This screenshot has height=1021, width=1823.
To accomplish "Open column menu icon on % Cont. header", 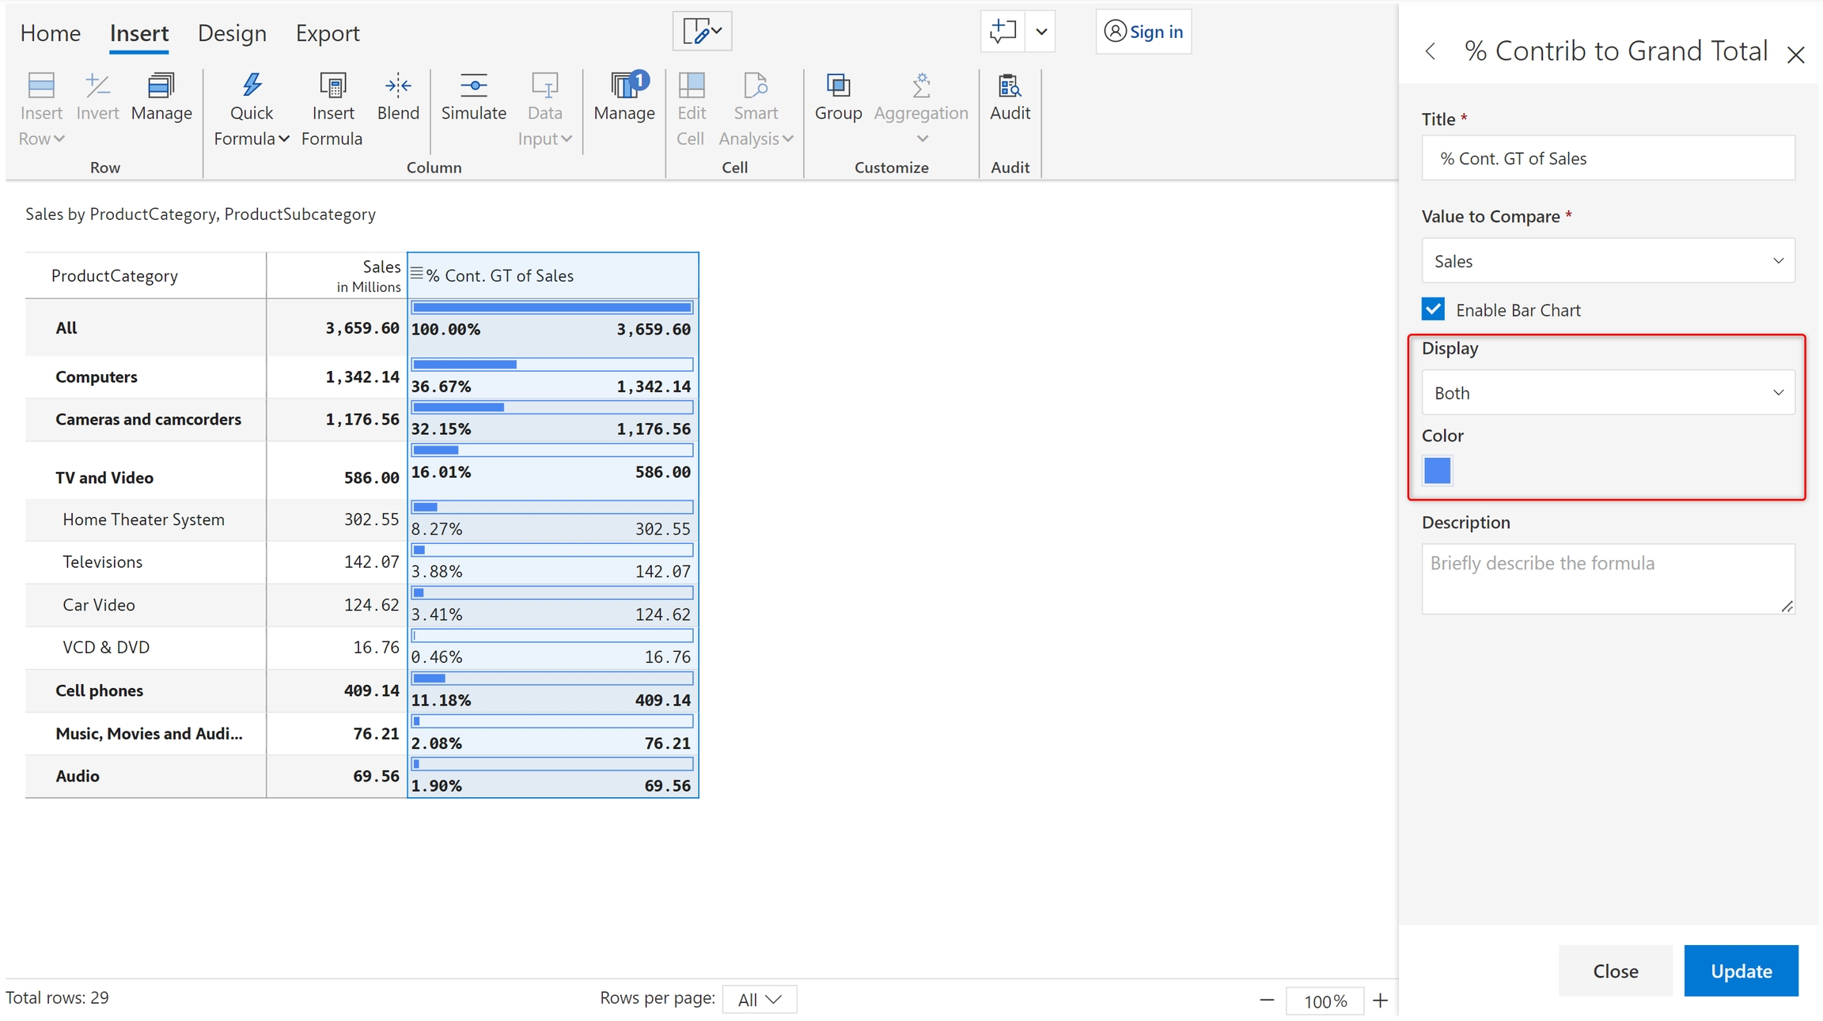I will point(417,274).
